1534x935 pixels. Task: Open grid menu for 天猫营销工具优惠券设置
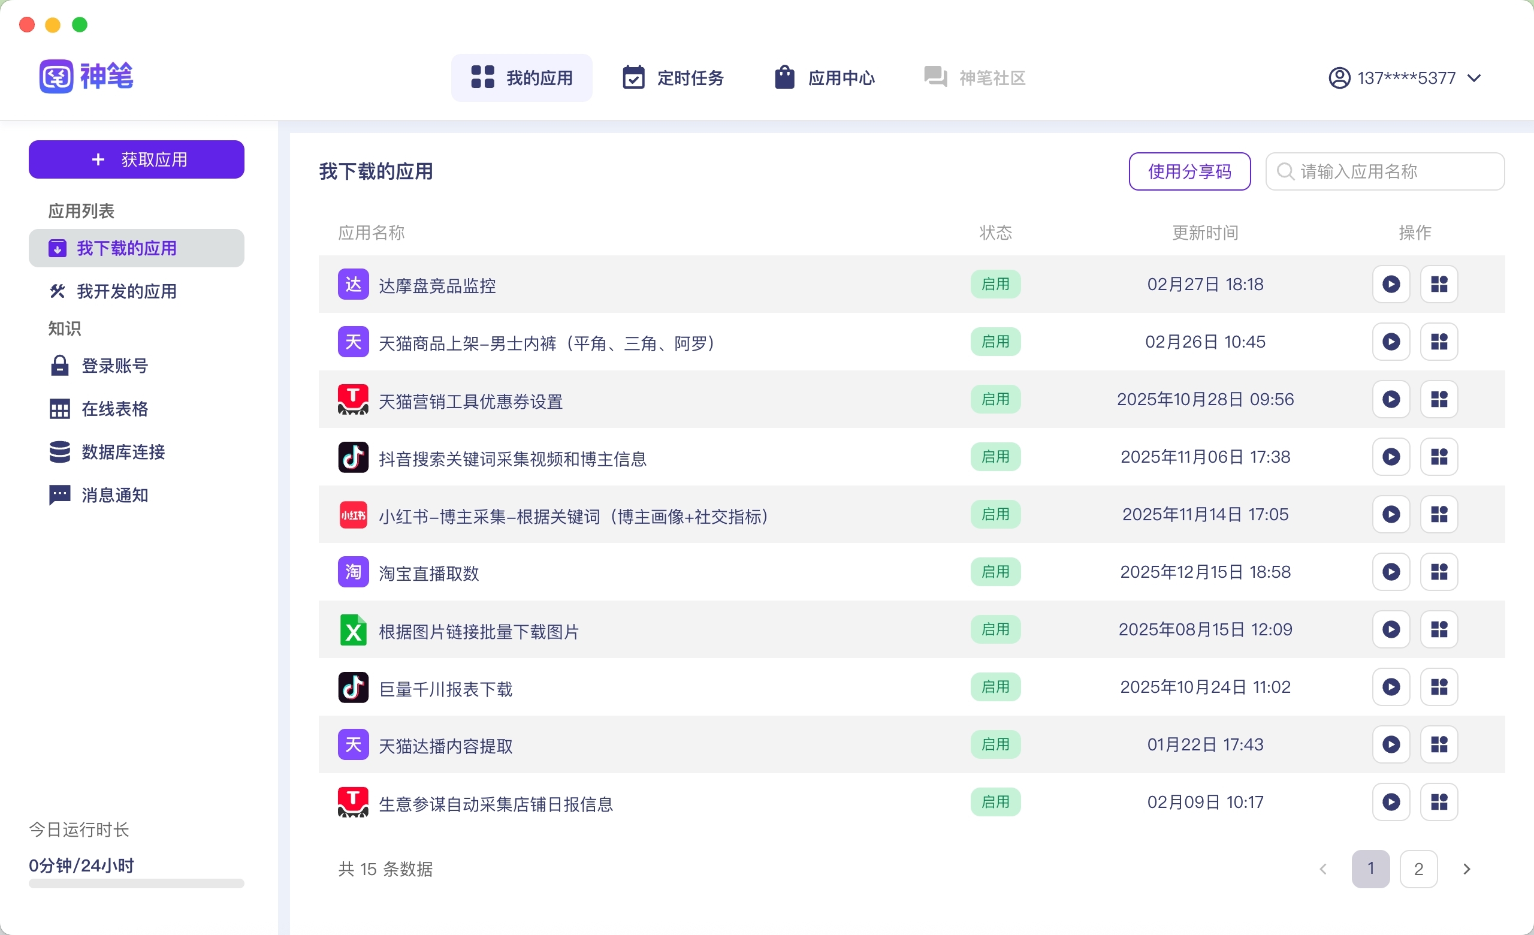(1439, 400)
